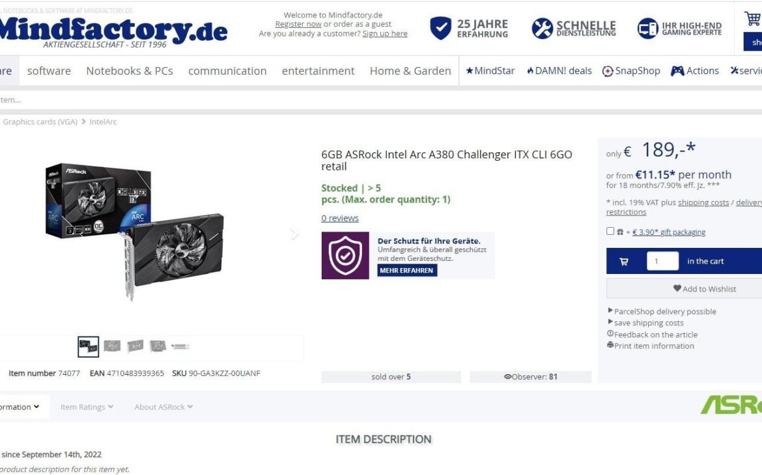Screen dimensions: 762x475
Task: Click the cart quantity input field
Action: [x=662, y=262]
